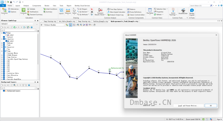
Task: Open FlexTables
Action: tap(150, 11)
